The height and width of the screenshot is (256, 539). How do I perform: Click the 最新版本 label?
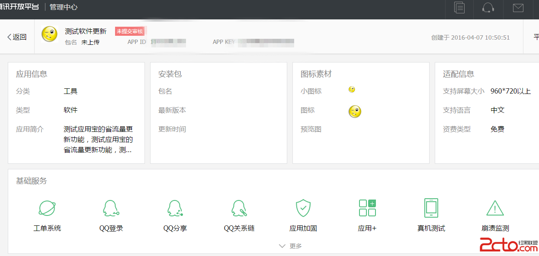172,110
